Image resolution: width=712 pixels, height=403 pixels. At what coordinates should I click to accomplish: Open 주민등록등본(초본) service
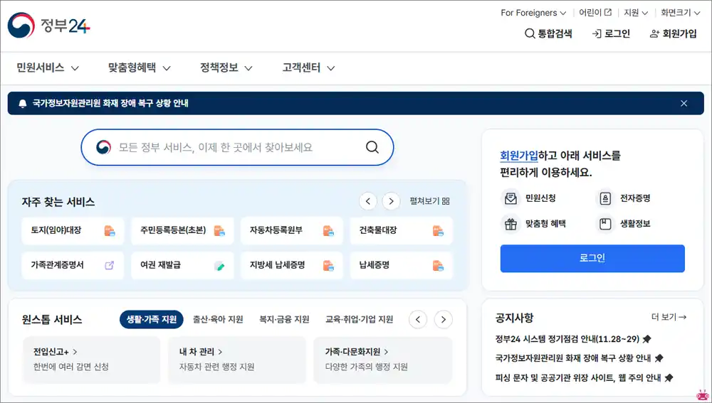[182, 230]
